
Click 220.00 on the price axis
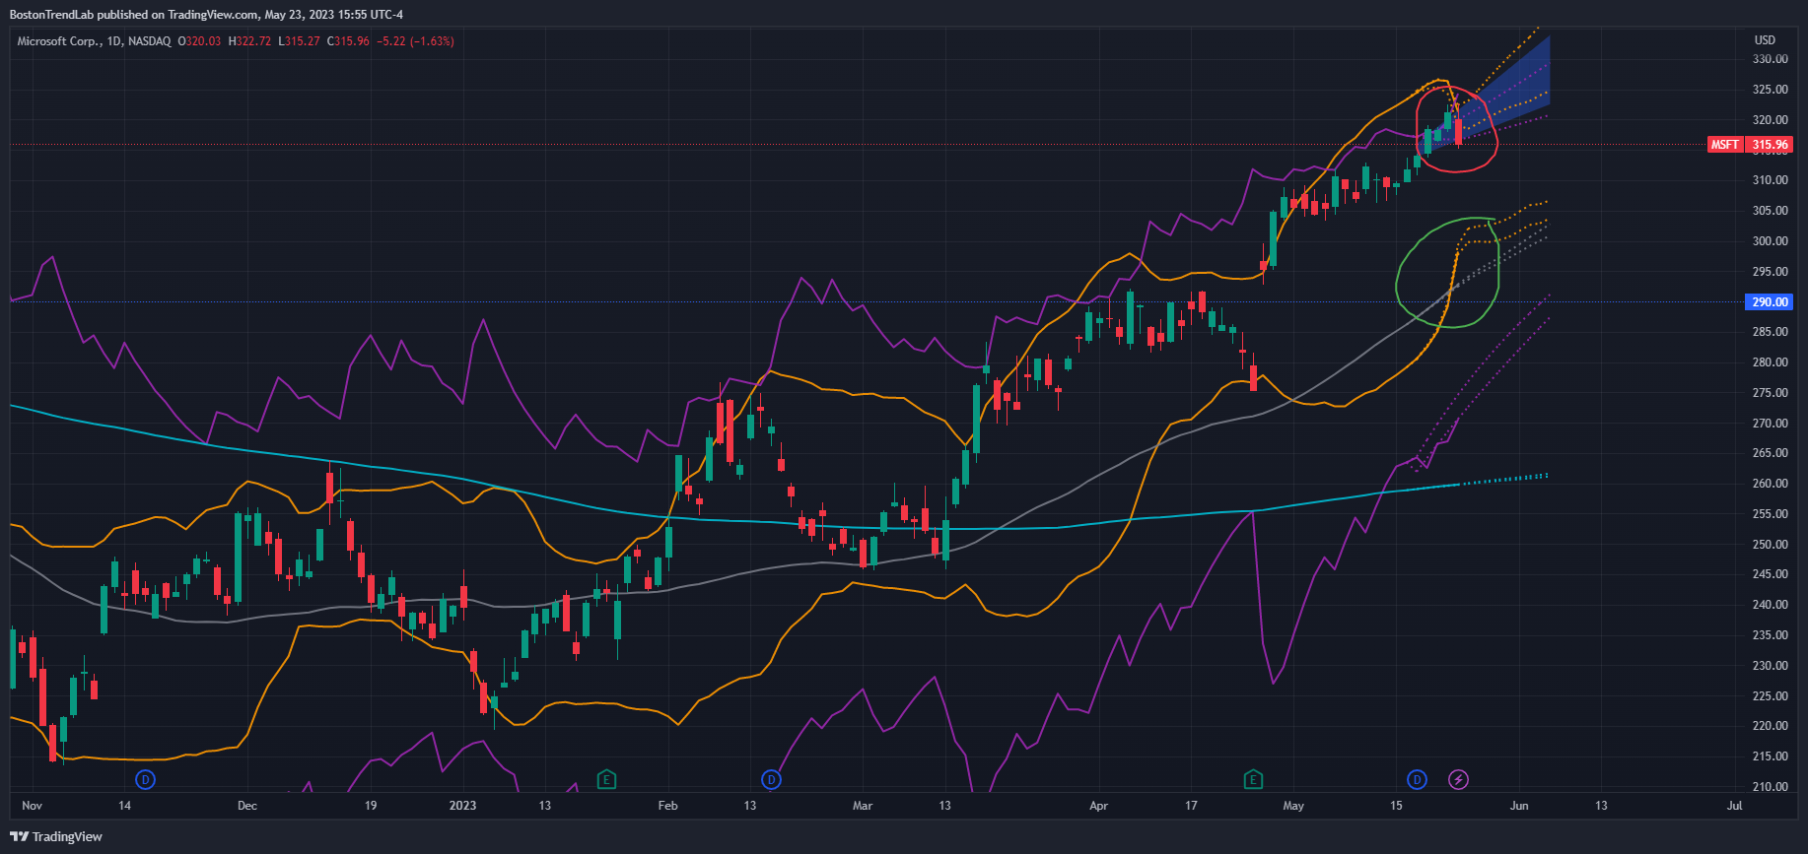tap(1770, 726)
